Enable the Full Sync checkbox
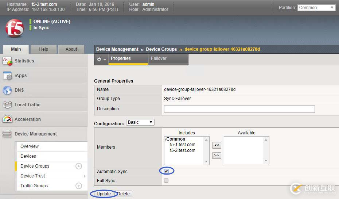Screen dimensions: 339x199 tap(166, 180)
